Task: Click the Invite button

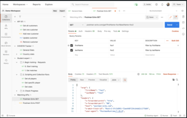Action: coord(147,5)
